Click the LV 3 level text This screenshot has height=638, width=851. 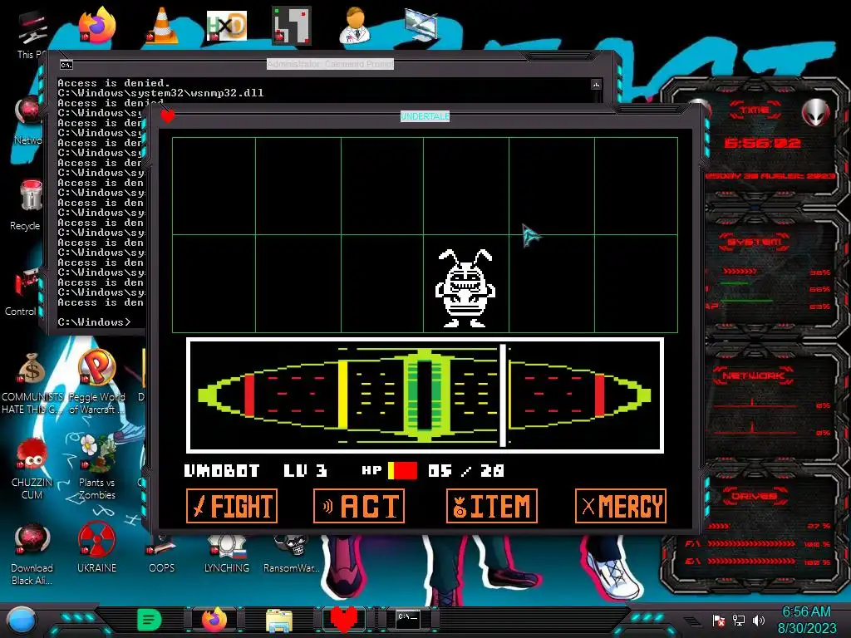tap(306, 470)
